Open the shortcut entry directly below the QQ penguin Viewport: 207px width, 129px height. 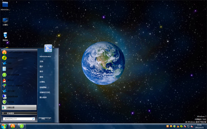click(x=19, y=86)
